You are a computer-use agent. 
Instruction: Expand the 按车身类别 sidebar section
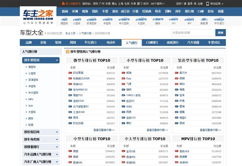coord(41,139)
